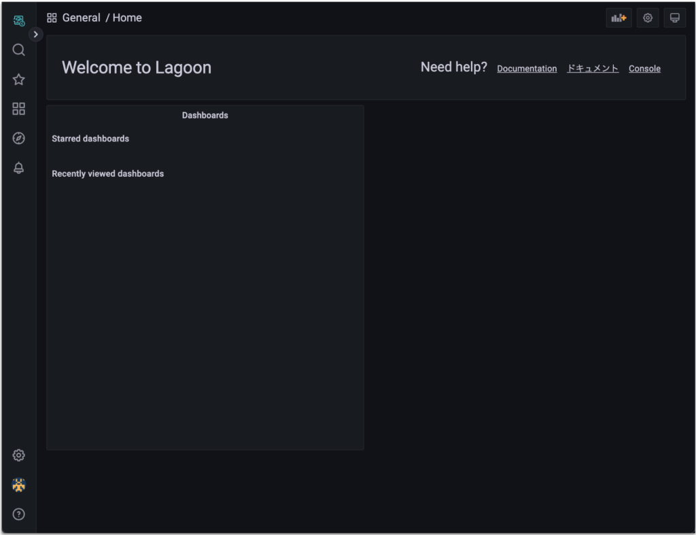This screenshot has height=535, width=696.
Task: Open the search dashboards magnifier icon
Action: (18, 50)
